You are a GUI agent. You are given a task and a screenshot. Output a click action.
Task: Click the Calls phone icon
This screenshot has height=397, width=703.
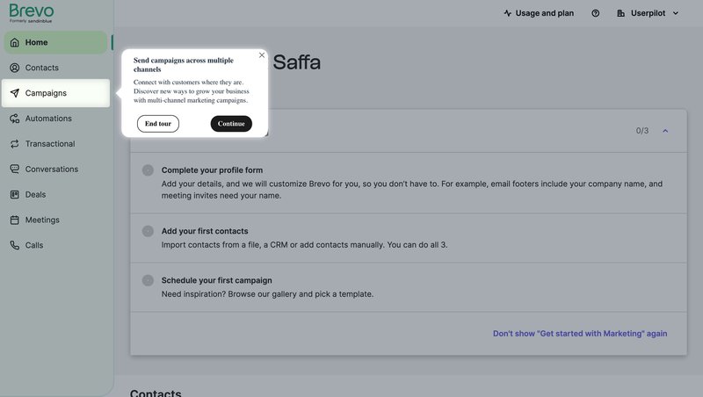coord(15,246)
